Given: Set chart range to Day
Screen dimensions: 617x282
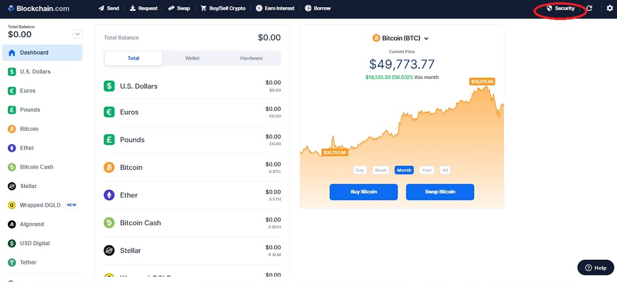Looking at the screenshot, I should 360,171.
